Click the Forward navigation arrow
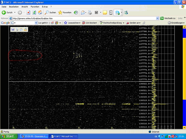Screen dimensions: 186x139 (20, 12)
